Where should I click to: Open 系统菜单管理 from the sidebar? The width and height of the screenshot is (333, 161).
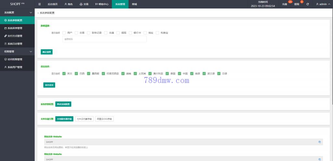(x=15, y=28)
